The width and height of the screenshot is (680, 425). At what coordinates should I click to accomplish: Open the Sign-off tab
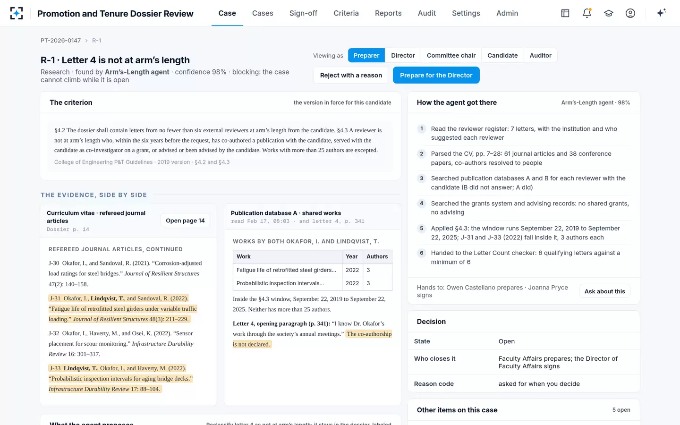click(303, 13)
